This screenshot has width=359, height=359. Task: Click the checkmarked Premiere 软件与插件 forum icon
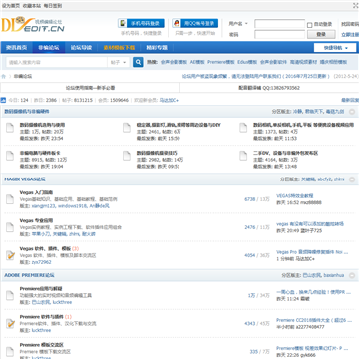point(10,323)
